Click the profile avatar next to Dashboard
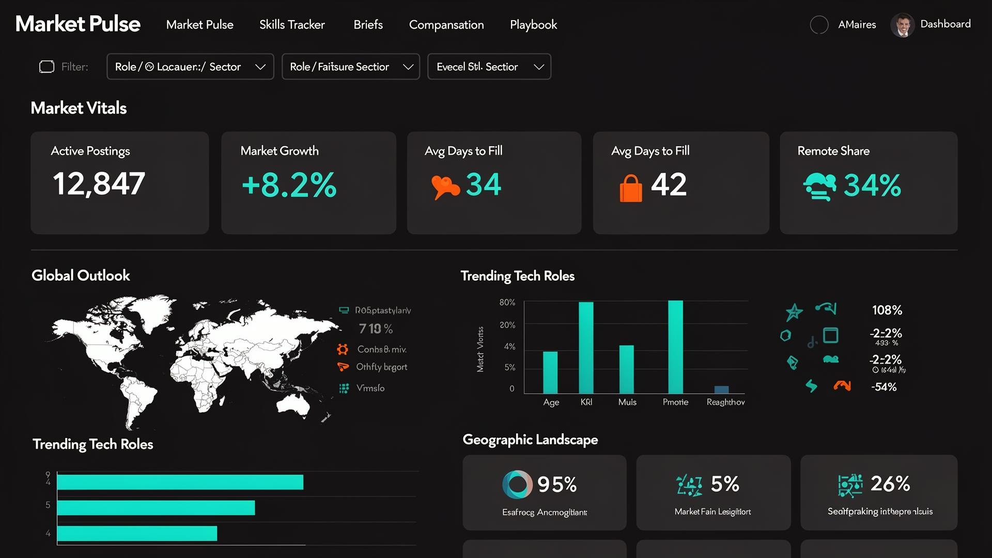The image size is (992, 558). point(902,24)
